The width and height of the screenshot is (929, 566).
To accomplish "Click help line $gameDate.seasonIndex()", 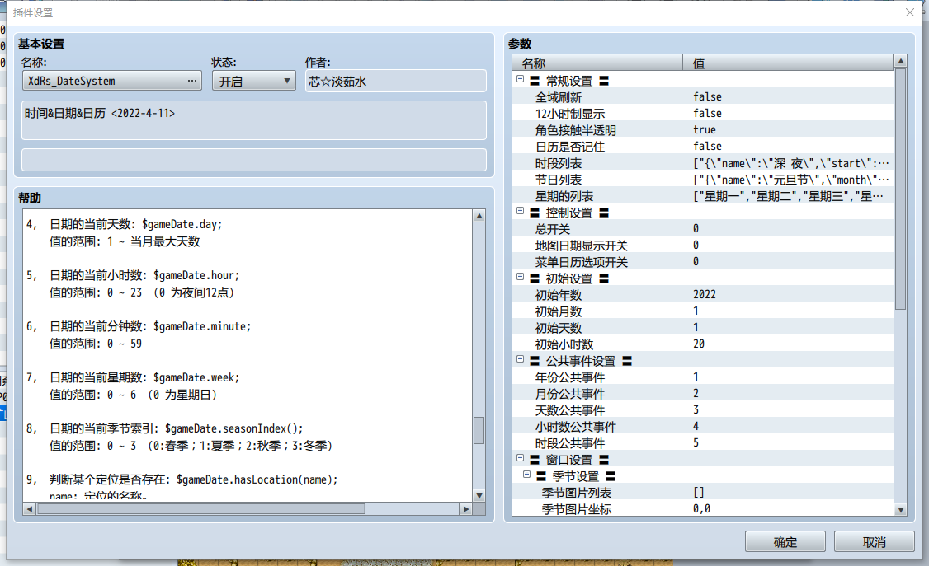I will pyautogui.click(x=234, y=428).
